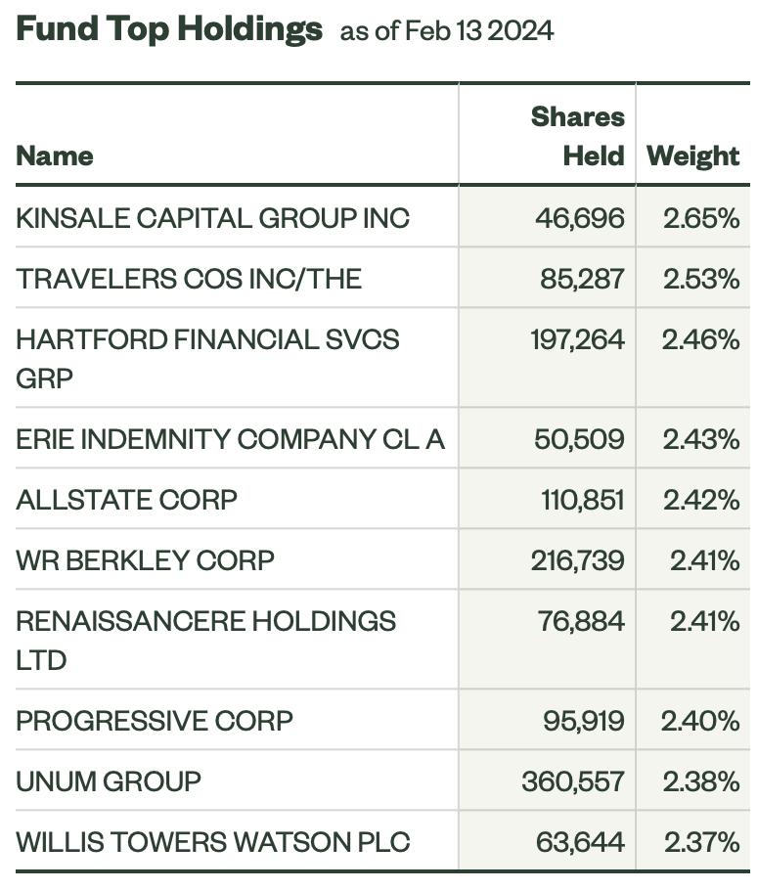Viewport: 757px width, 890px height.
Task: Click shares value 46,696 for Kinsale
Action: tap(580, 218)
